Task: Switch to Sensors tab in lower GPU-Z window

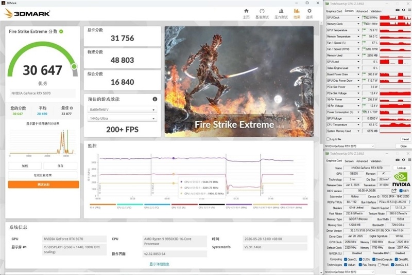Action: pos(349,161)
